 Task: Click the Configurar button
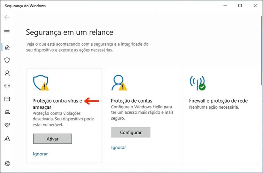click(131, 133)
